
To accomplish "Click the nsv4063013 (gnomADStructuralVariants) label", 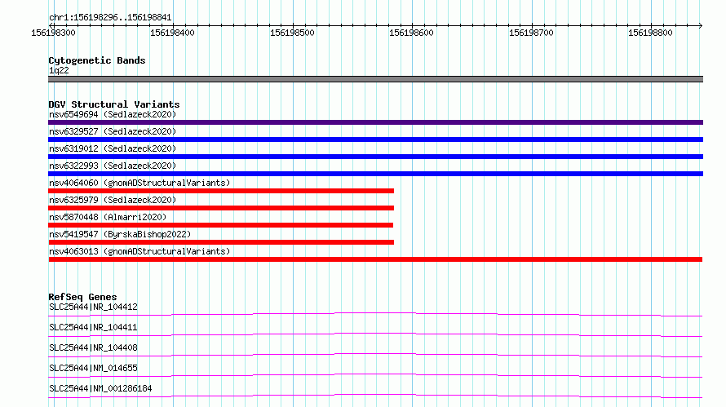I will point(139,251).
